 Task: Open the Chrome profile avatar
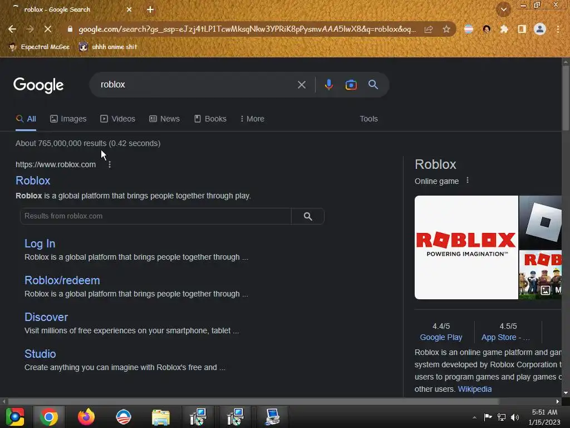click(x=540, y=29)
